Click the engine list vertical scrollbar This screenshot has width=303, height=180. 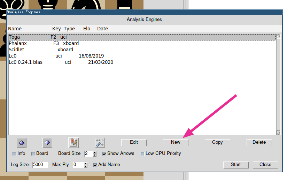tap(278, 84)
